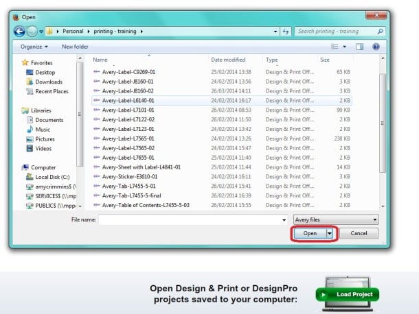This screenshot has width=419, height=314.
Task: Open the Organize menu
Action: 34,47
